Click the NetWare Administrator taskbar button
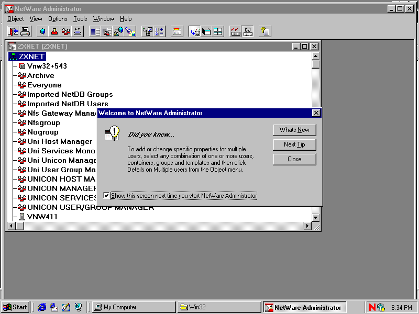This screenshot has width=419, height=314. pos(304,307)
